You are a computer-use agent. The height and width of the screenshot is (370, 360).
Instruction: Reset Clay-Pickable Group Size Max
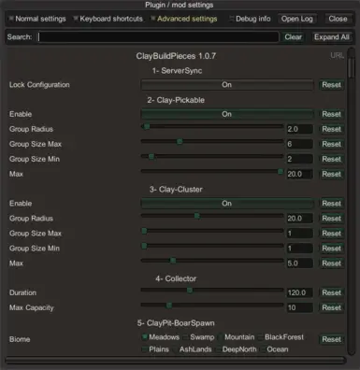pyautogui.click(x=331, y=144)
